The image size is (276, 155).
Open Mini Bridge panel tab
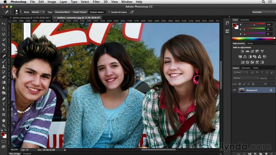coord(15,154)
